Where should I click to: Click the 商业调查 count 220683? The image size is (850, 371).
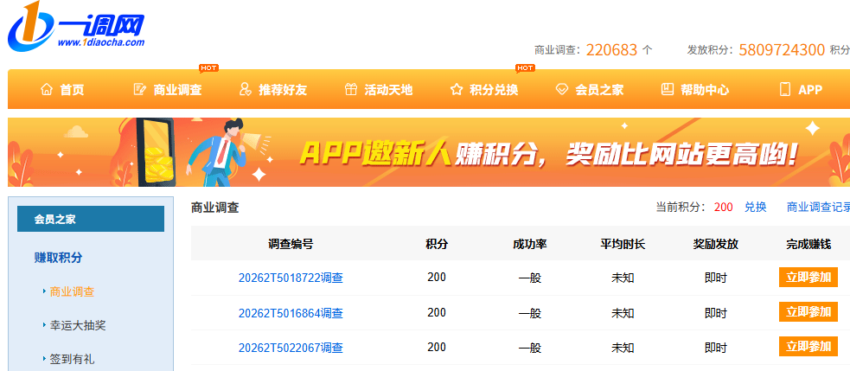(611, 50)
